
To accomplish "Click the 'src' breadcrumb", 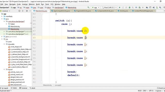I will point(21,7).
